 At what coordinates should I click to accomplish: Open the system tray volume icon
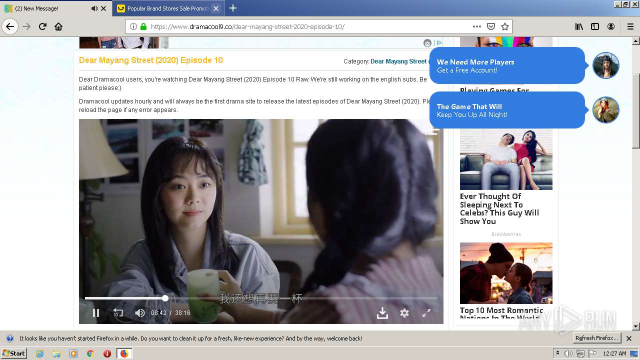tap(569, 353)
